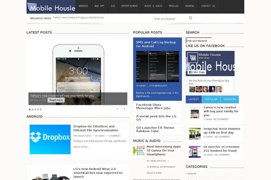This screenshot has width=271, height=180.
Task: Open Facebook Gives Messenger More Jobs post
Action: pos(153,107)
